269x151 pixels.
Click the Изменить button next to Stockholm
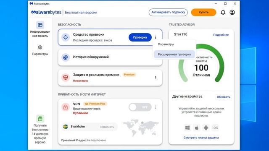coord(107,127)
